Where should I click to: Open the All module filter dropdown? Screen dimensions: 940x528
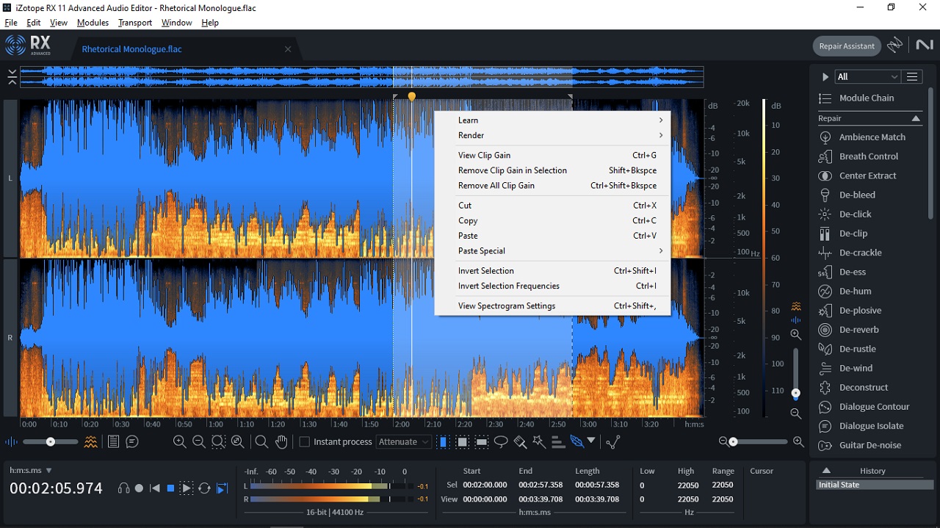867,76
